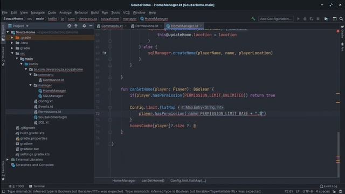This screenshot has width=345, height=194.
Task: Click HomeManager breadcrumb at editor bottom
Action: (124, 181)
